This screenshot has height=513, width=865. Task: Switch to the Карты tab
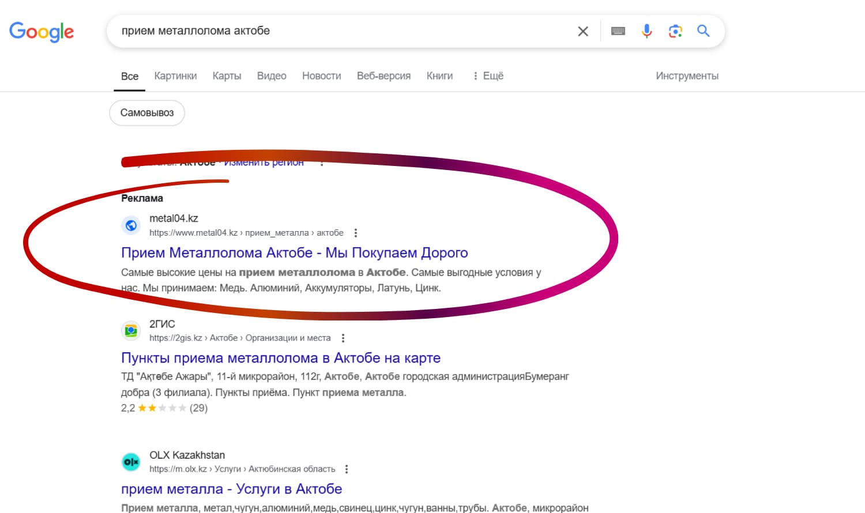pos(227,76)
